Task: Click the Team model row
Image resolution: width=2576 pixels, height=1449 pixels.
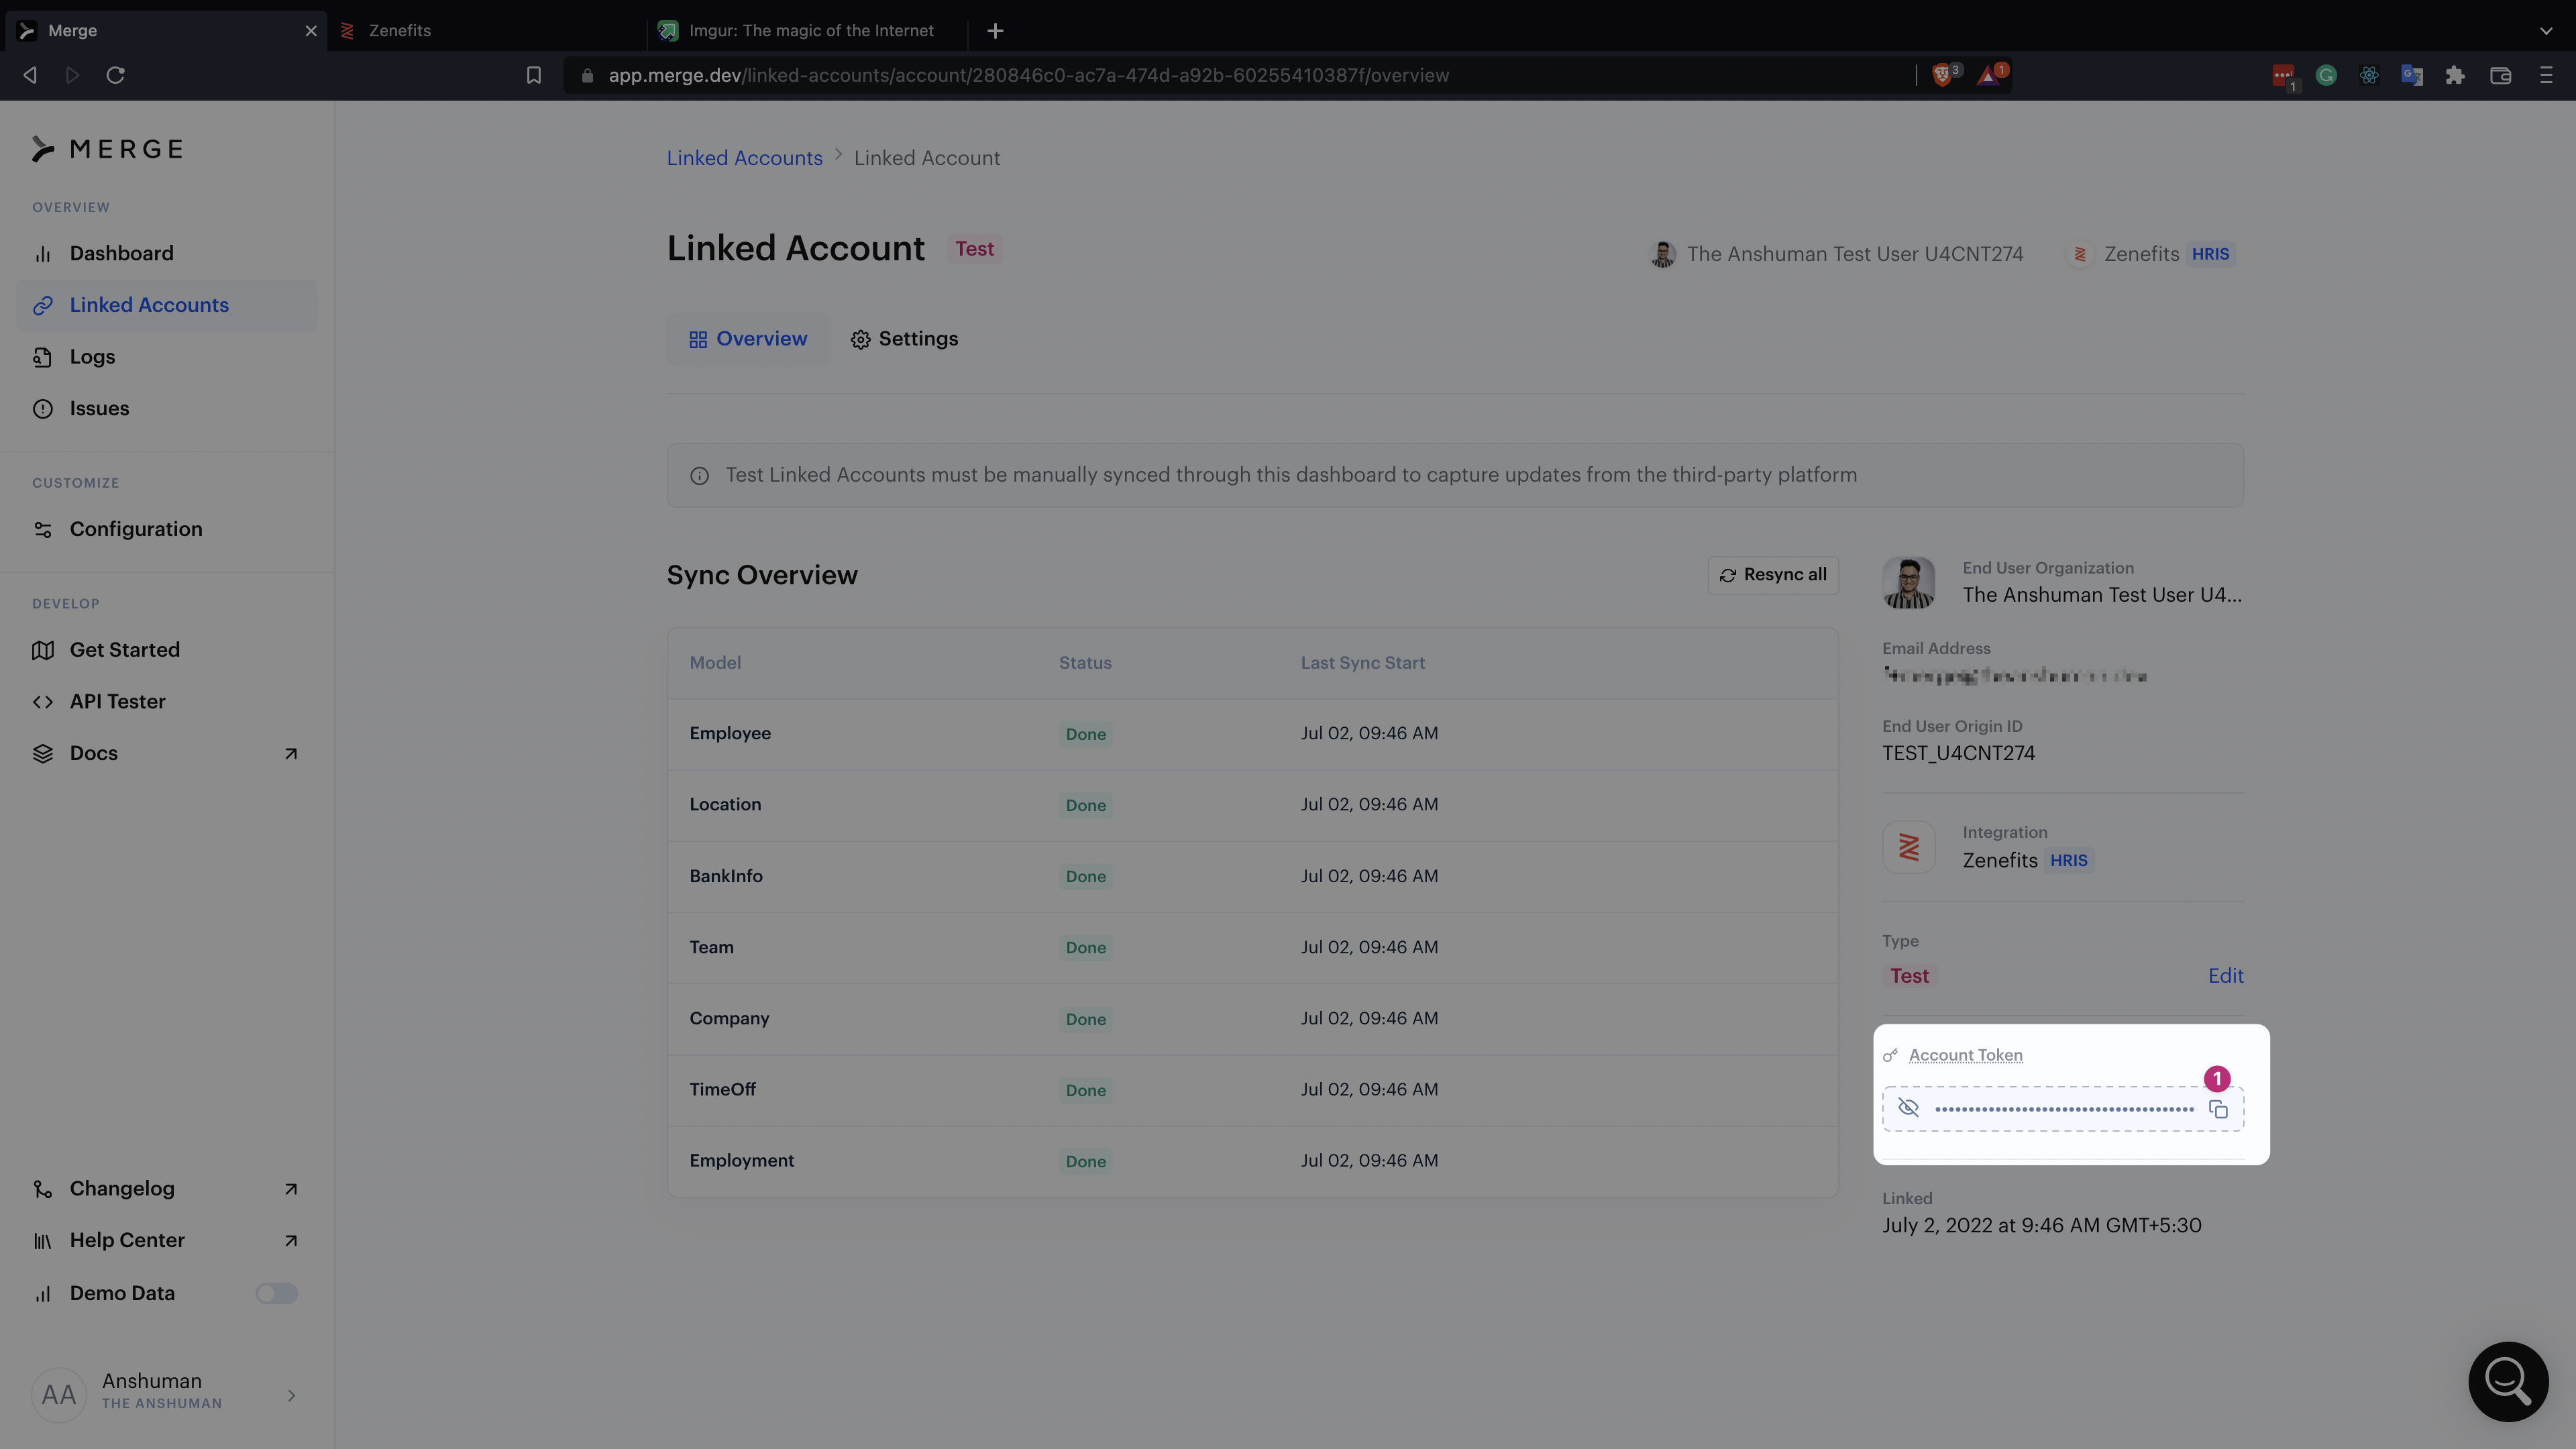Action: tap(1252, 947)
